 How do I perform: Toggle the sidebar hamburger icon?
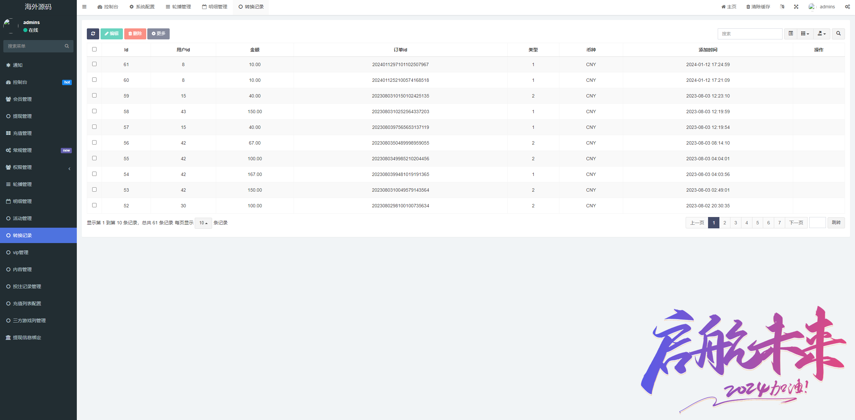pyautogui.click(x=84, y=7)
